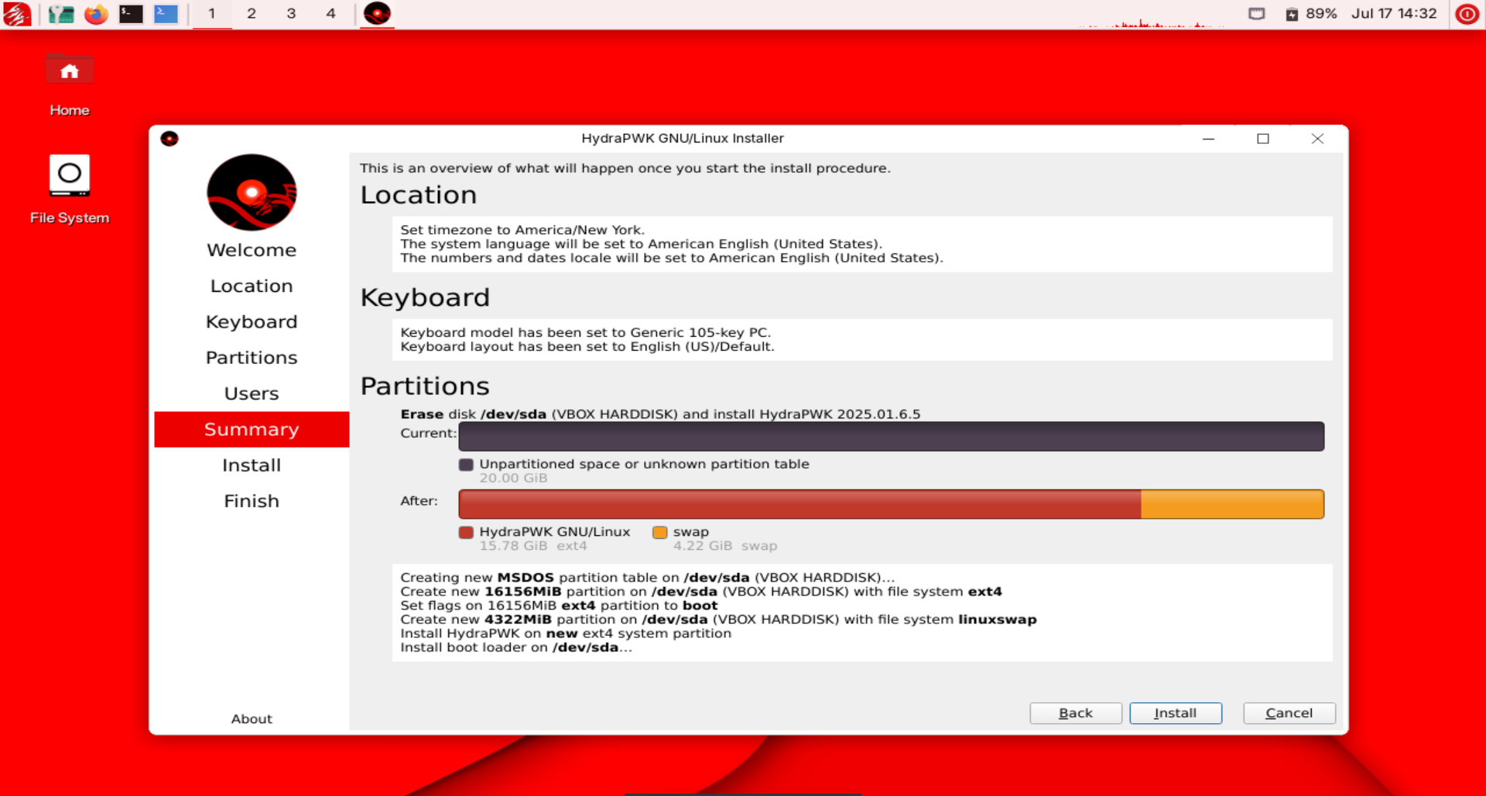Click the battery power indicator
The height and width of the screenshot is (796, 1486).
1311,14
